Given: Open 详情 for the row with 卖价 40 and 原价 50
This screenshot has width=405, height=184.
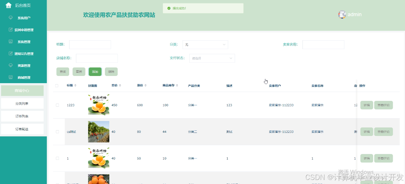Looking at the screenshot, I should pyautogui.click(x=367, y=158).
